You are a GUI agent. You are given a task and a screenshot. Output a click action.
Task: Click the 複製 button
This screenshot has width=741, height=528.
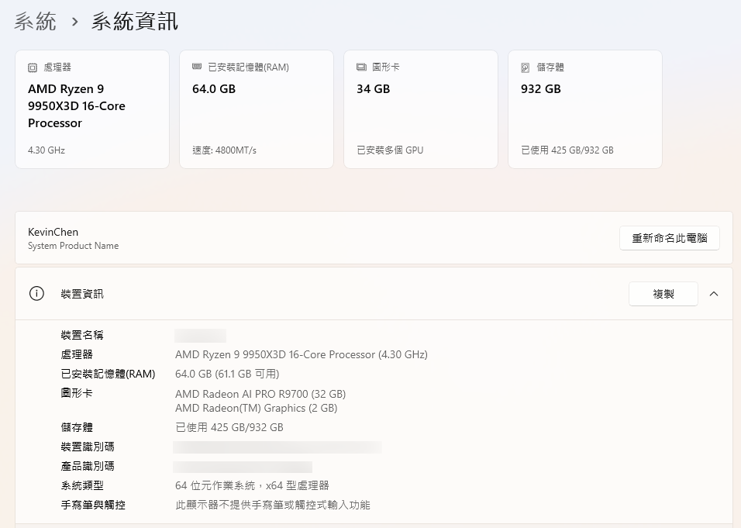click(x=663, y=294)
